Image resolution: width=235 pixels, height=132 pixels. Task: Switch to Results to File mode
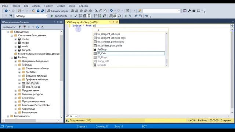coord(119,16)
